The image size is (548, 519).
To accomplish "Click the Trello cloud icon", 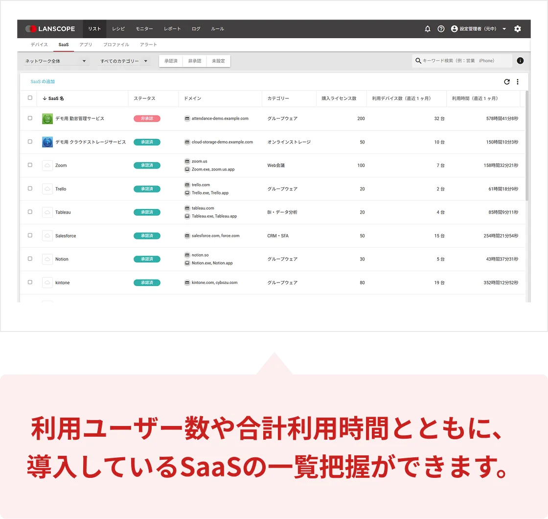I will pos(47,189).
